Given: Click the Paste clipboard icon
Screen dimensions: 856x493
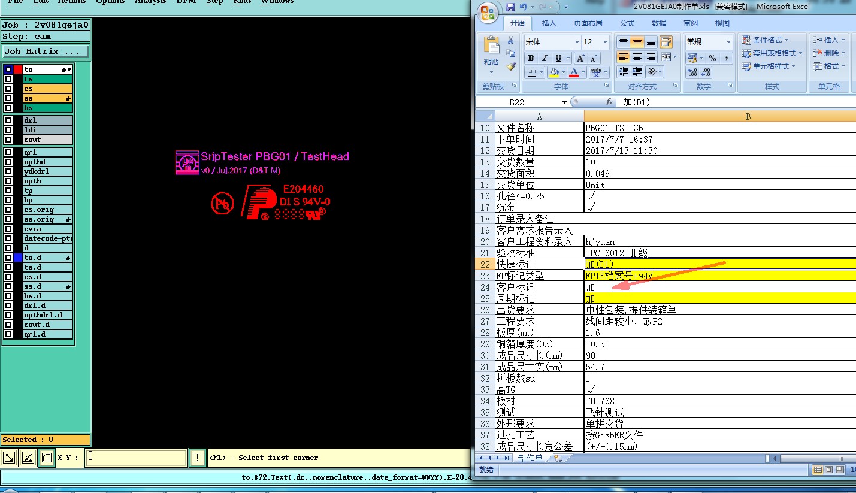Looking at the screenshot, I should pyautogui.click(x=491, y=46).
